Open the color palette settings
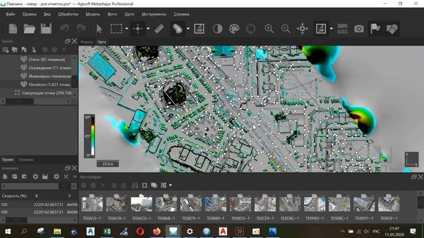The image size is (424, 238). [x=234, y=28]
